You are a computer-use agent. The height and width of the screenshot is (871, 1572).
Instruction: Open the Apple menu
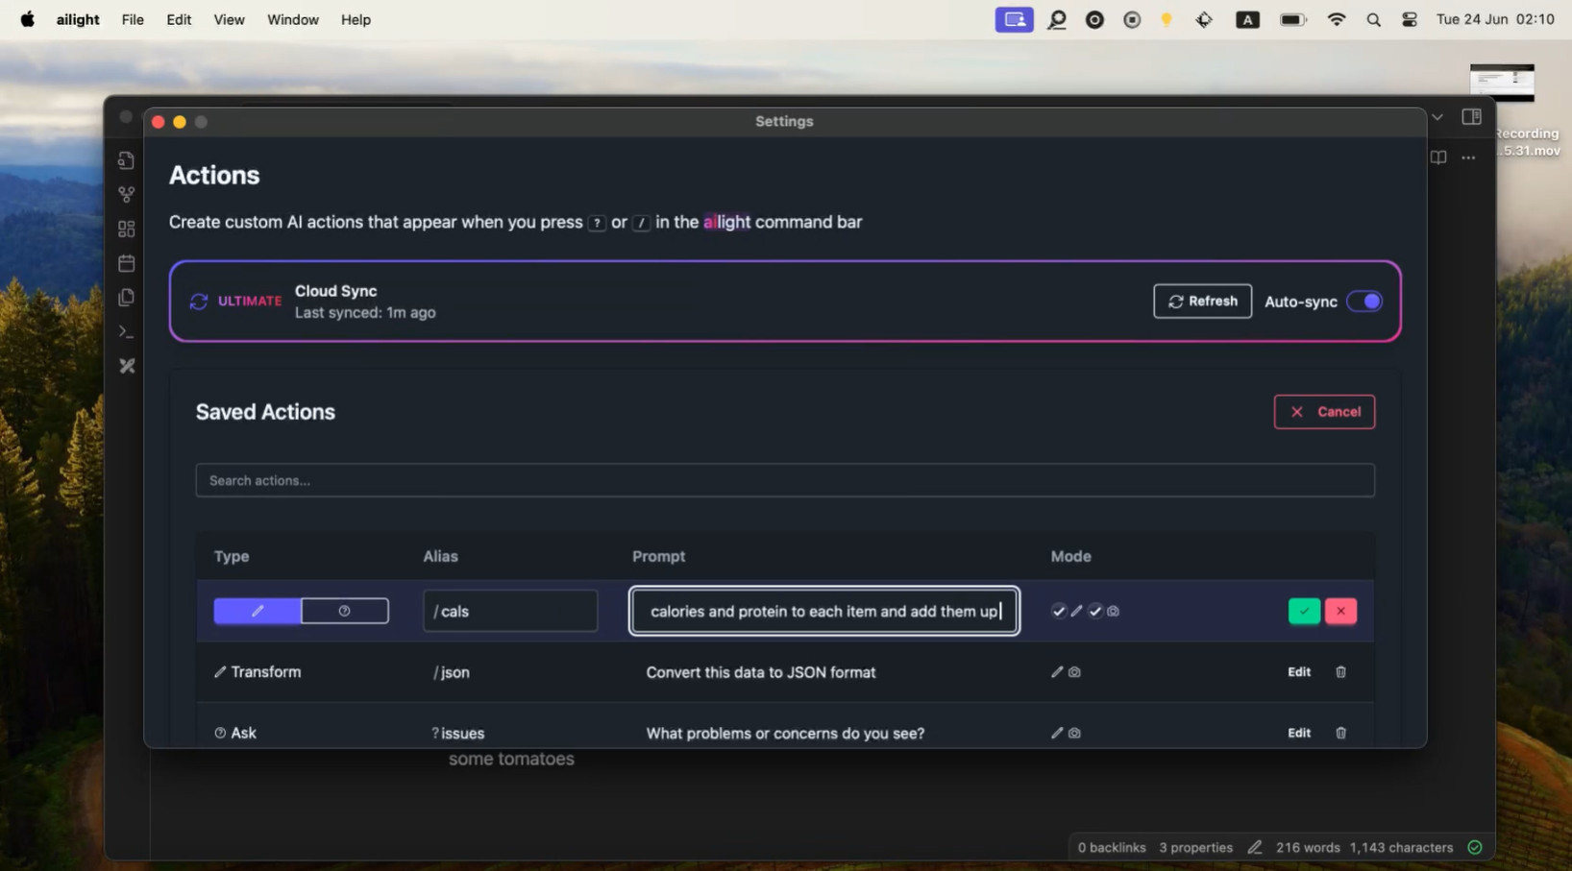pos(27,19)
